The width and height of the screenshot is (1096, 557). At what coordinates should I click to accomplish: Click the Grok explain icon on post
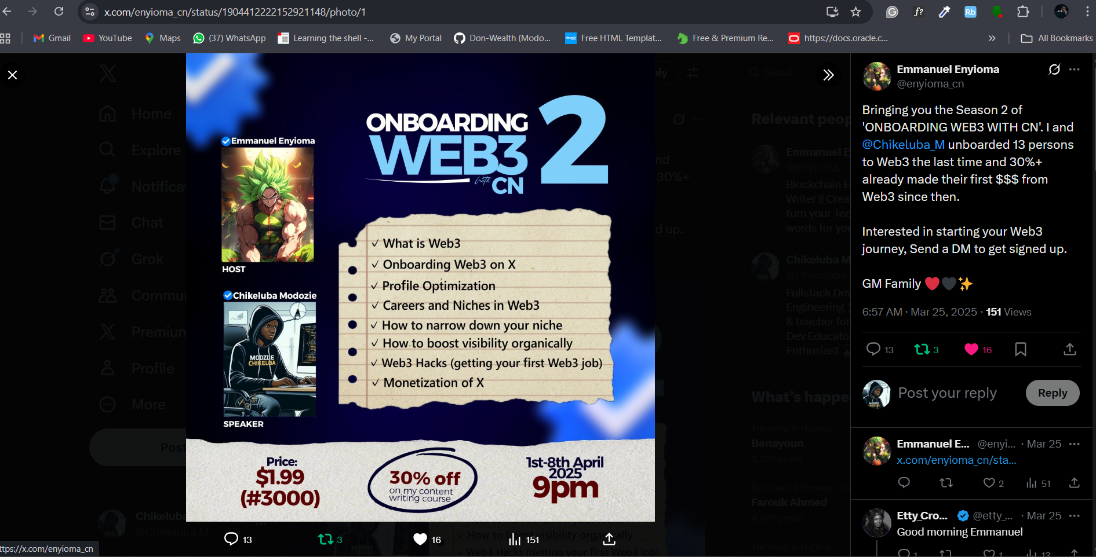(x=1054, y=69)
